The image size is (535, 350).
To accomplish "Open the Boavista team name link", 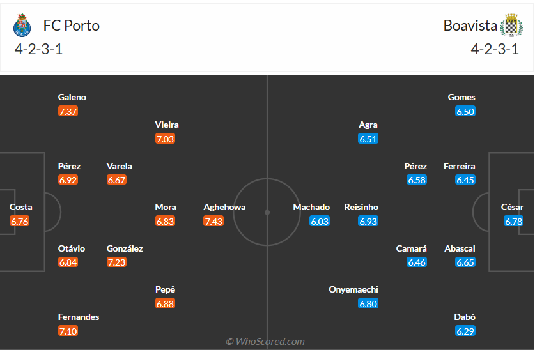I will point(470,26).
